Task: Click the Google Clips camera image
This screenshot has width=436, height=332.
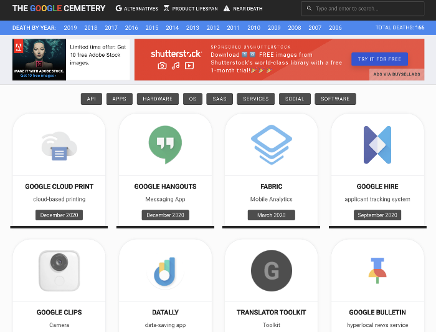Action: click(x=59, y=271)
